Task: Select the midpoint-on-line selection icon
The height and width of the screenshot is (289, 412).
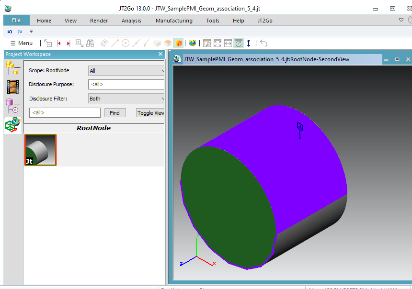Action: click(136, 44)
